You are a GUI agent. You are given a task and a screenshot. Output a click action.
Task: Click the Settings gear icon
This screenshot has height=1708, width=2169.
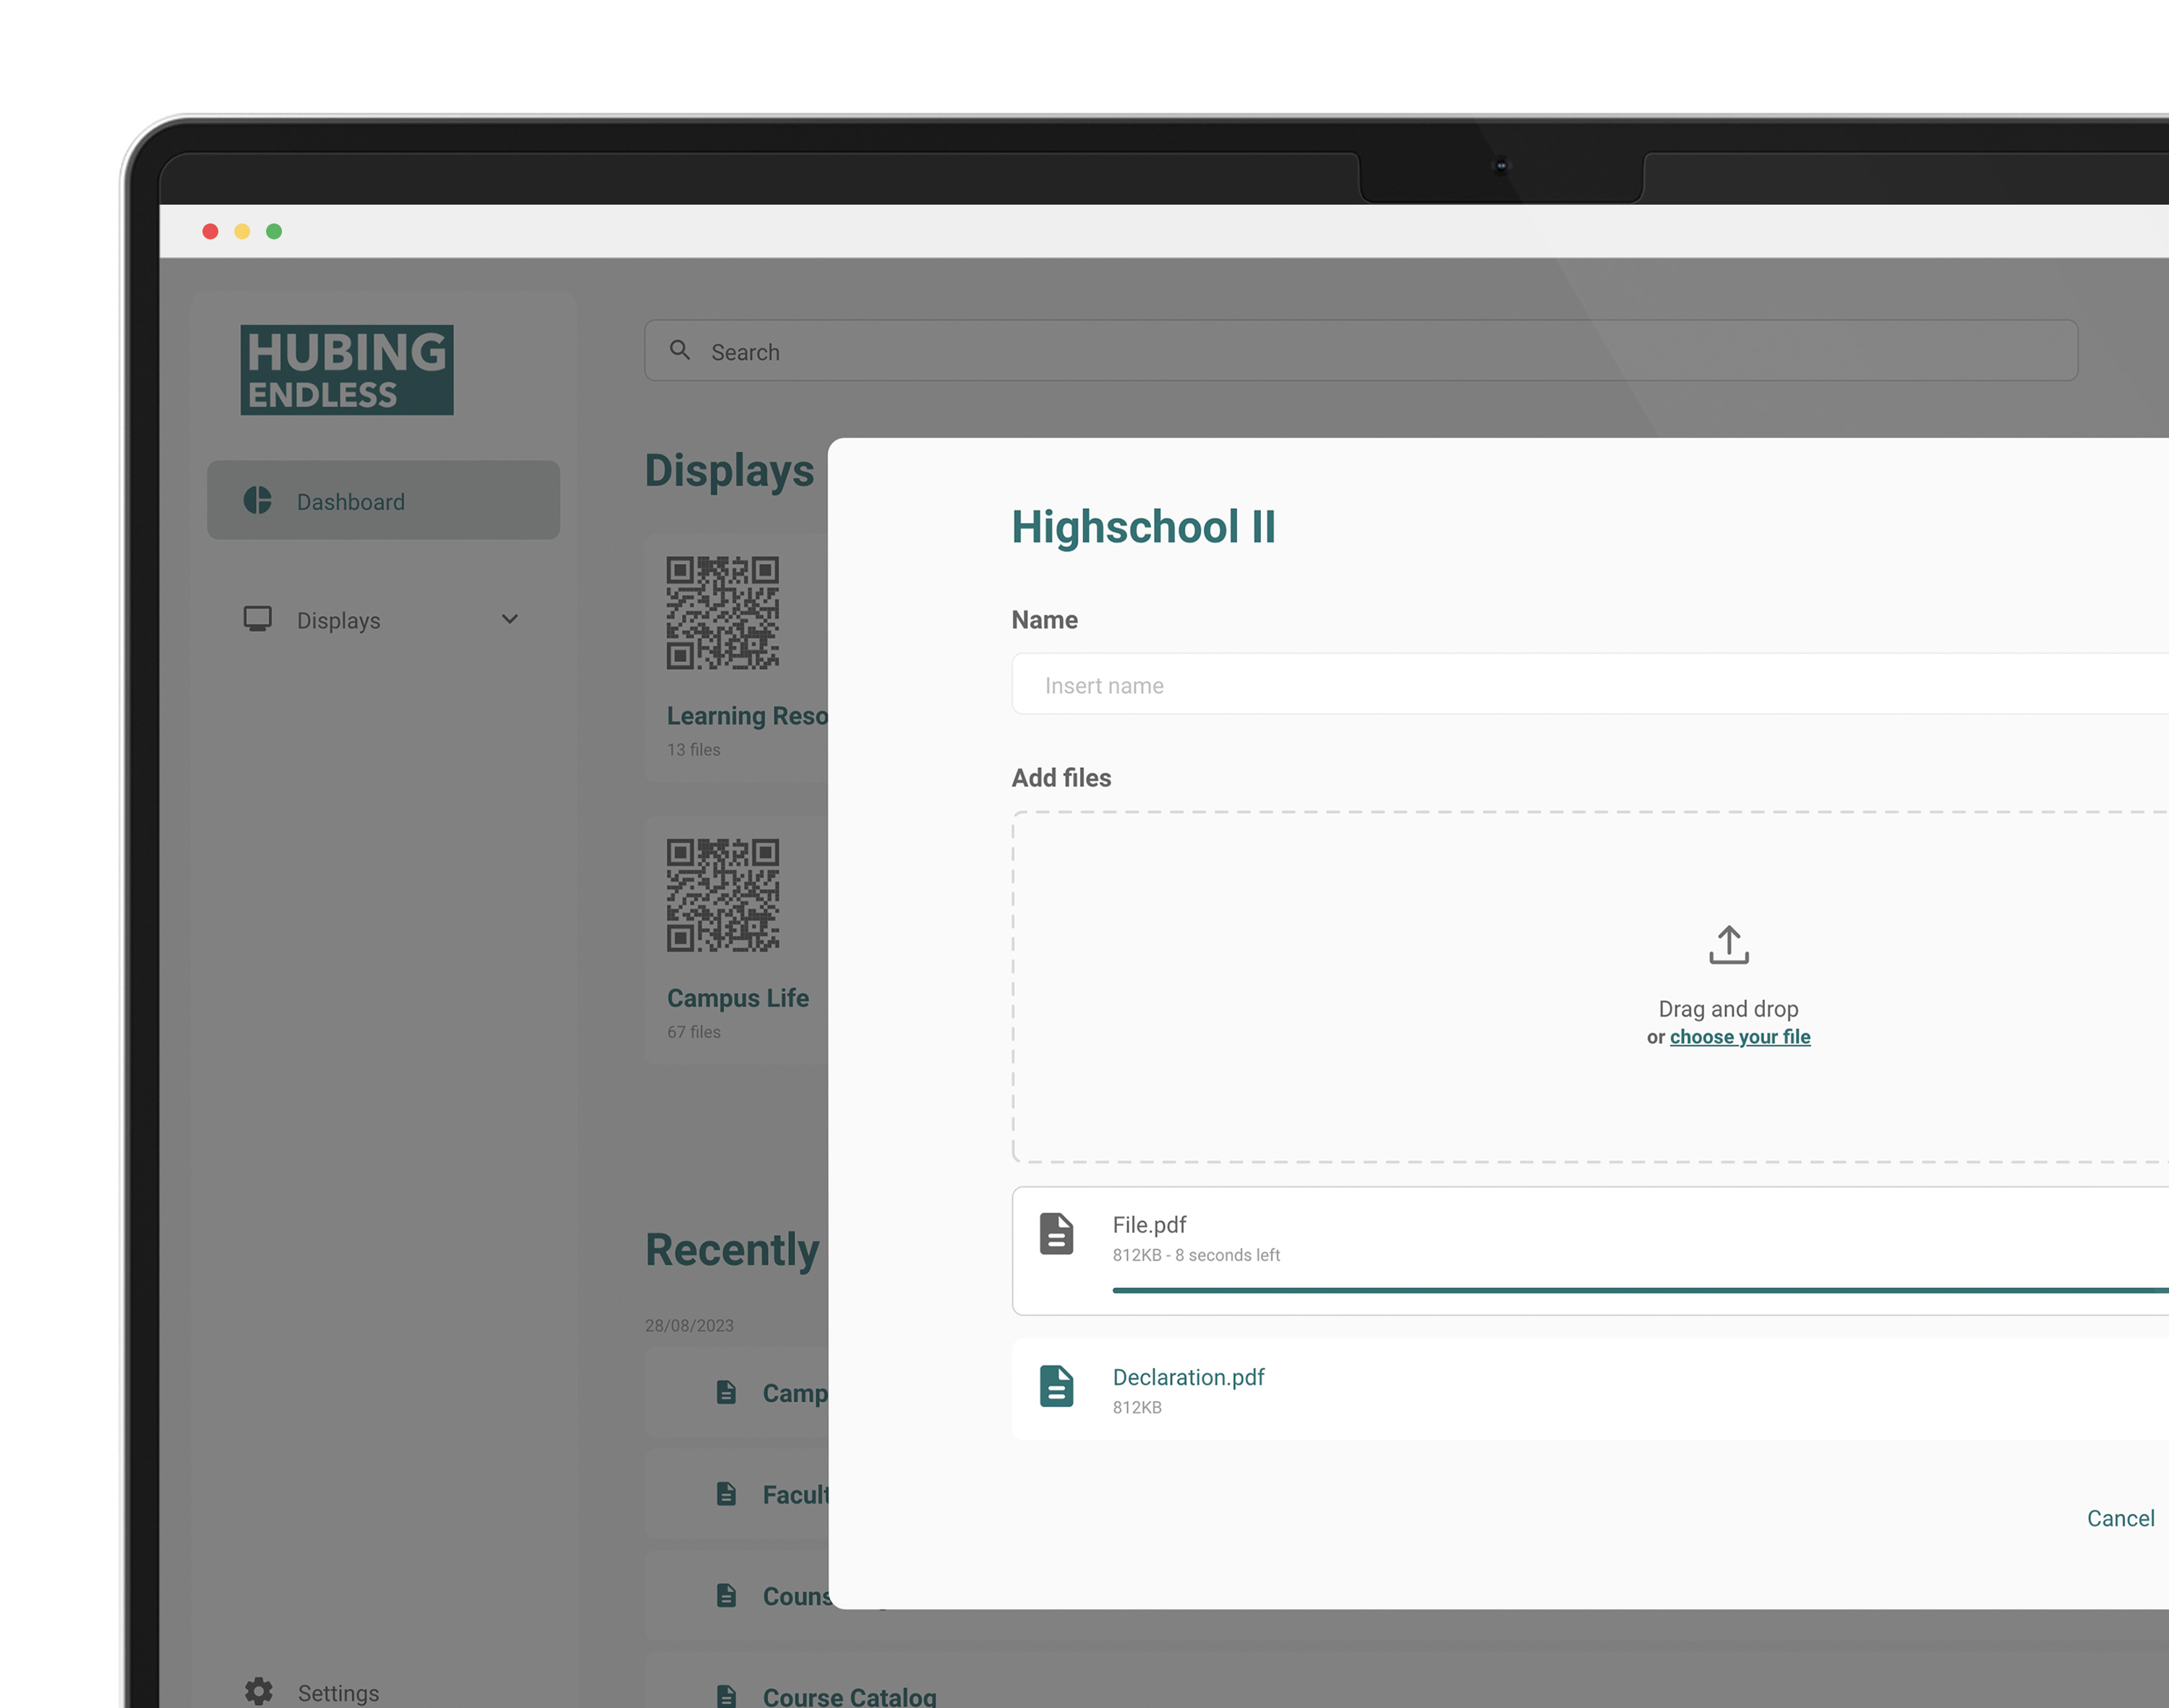[259, 1690]
